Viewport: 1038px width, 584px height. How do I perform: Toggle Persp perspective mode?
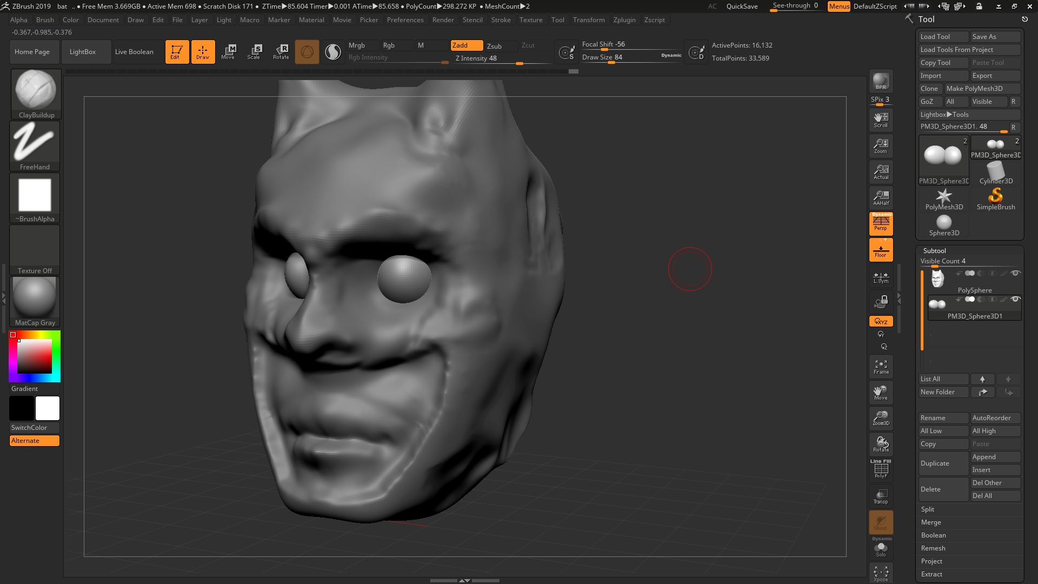(881, 224)
